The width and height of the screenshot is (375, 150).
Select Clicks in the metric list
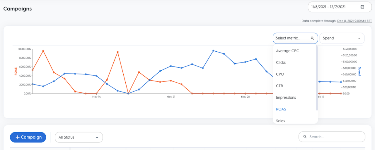point(281,62)
